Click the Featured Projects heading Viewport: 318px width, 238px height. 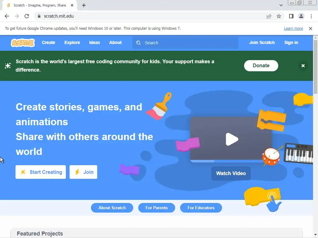pos(40,234)
